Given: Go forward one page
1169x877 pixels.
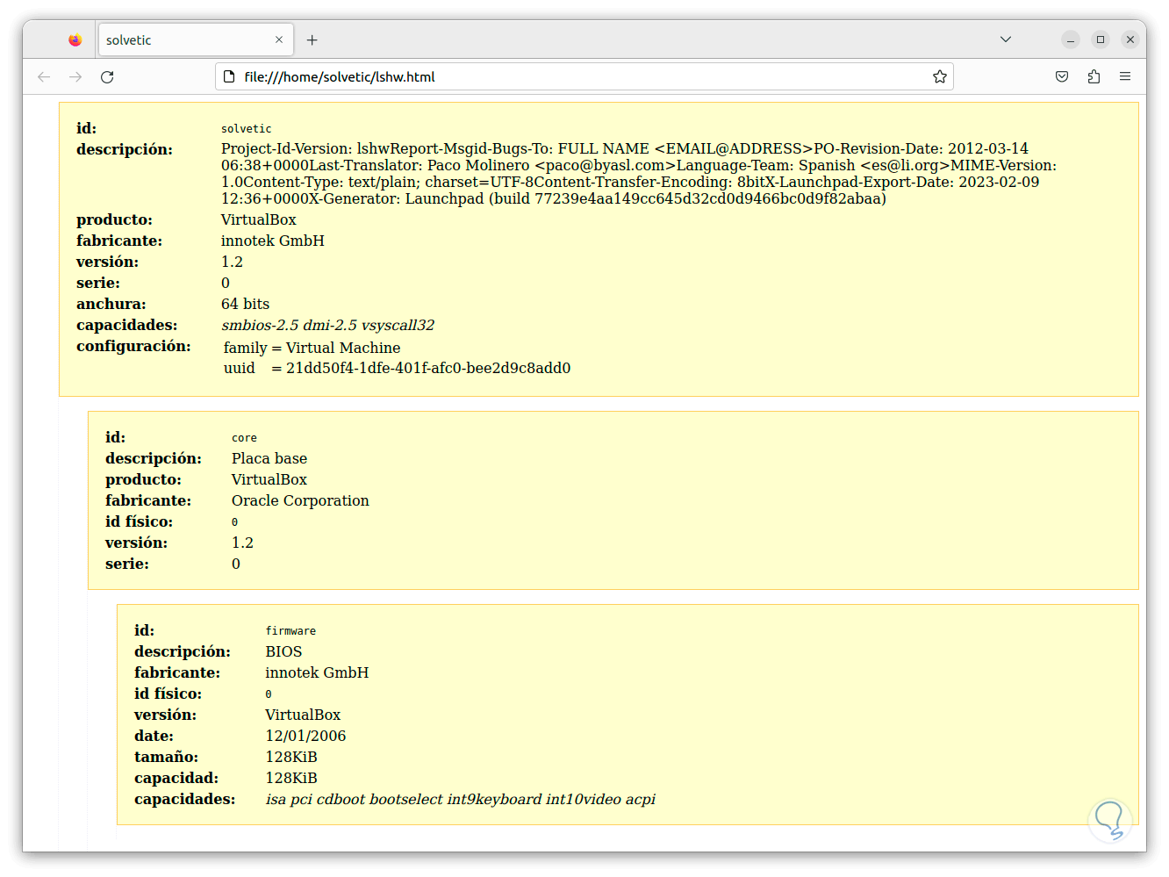Looking at the screenshot, I should pos(75,77).
